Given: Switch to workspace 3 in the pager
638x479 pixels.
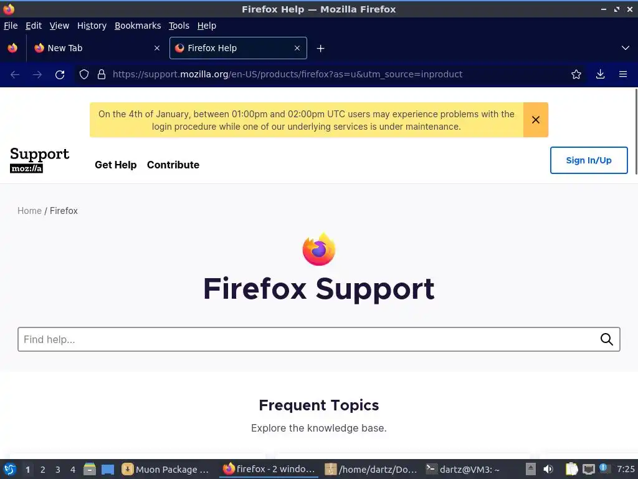Looking at the screenshot, I should [58, 470].
